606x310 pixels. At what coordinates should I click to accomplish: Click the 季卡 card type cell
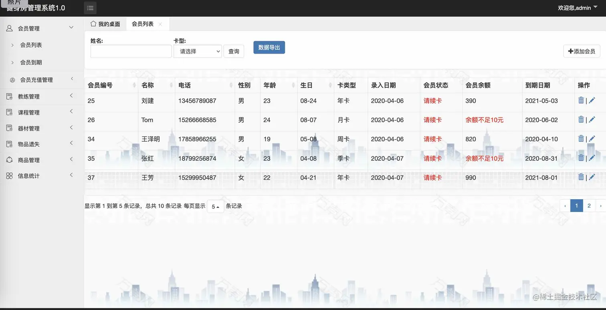[x=343, y=158]
